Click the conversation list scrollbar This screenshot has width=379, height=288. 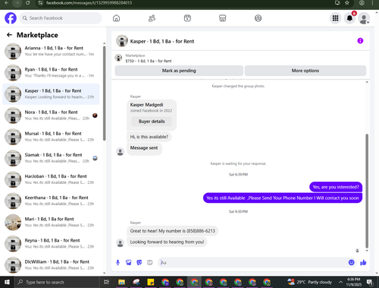coord(105,93)
